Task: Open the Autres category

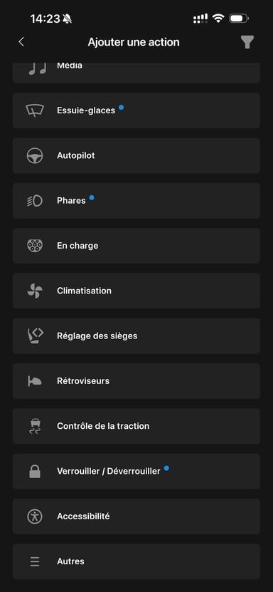Action: pyautogui.click(x=136, y=561)
